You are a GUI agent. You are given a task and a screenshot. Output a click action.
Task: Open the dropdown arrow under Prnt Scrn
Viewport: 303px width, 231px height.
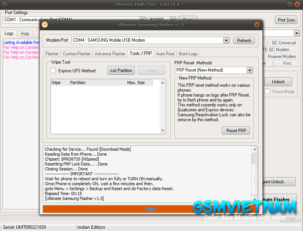click(297, 33)
